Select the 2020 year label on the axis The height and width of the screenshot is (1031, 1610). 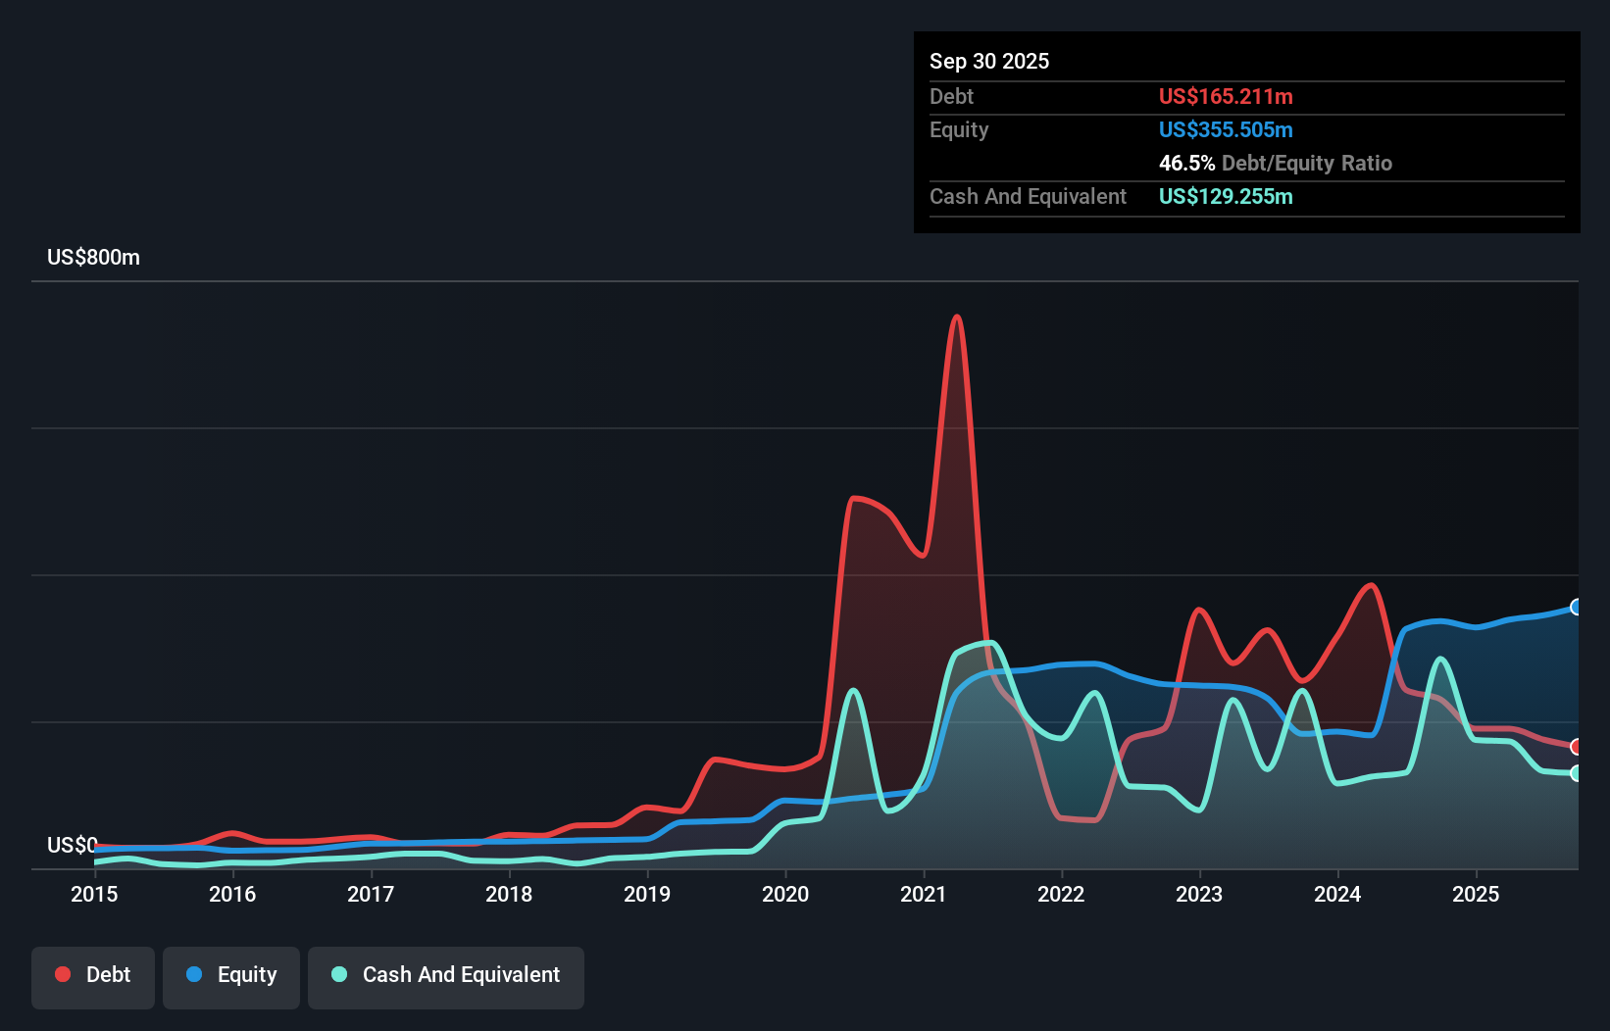click(785, 895)
